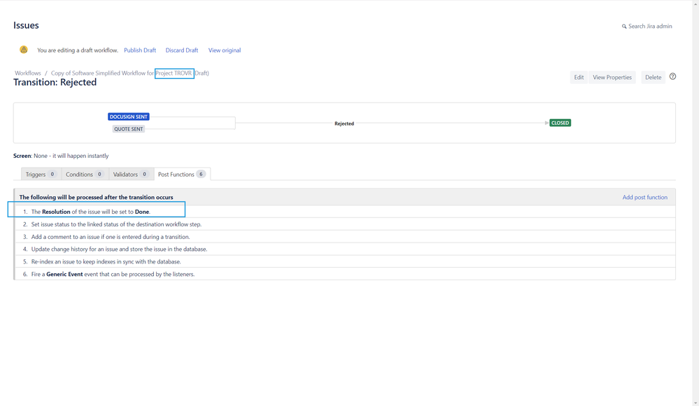The image size is (699, 406).
Task: Click the Post Functions count badge 6
Action: pos(201,174)
